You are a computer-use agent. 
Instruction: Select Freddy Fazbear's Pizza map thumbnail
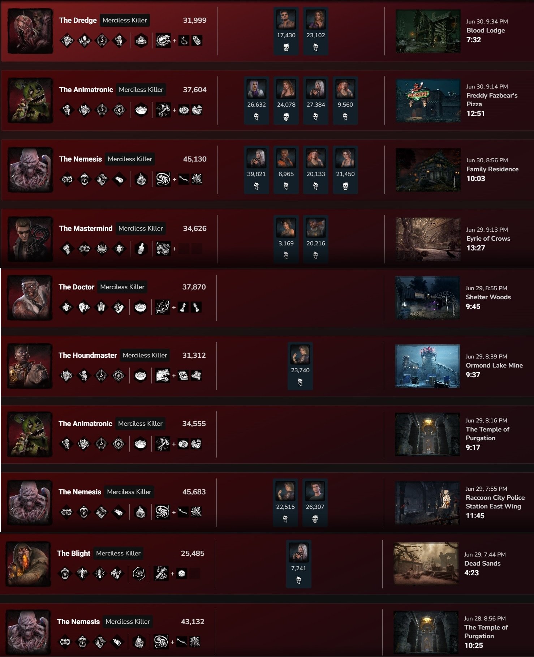pyautogui.click(x=428, y=100)
